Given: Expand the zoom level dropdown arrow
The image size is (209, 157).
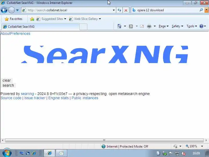Looking at the screenshot, I should (x=202, y=147).
